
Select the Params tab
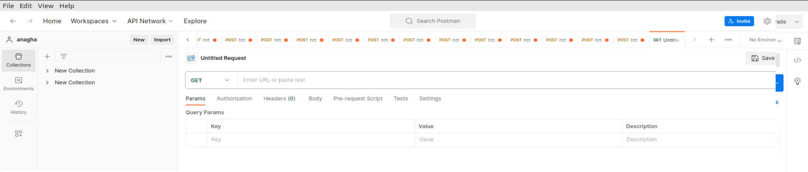pos(195,99)
